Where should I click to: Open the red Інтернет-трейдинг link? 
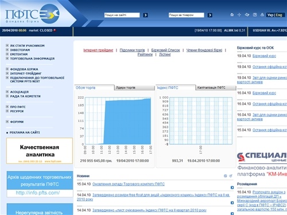click(98, 50)
